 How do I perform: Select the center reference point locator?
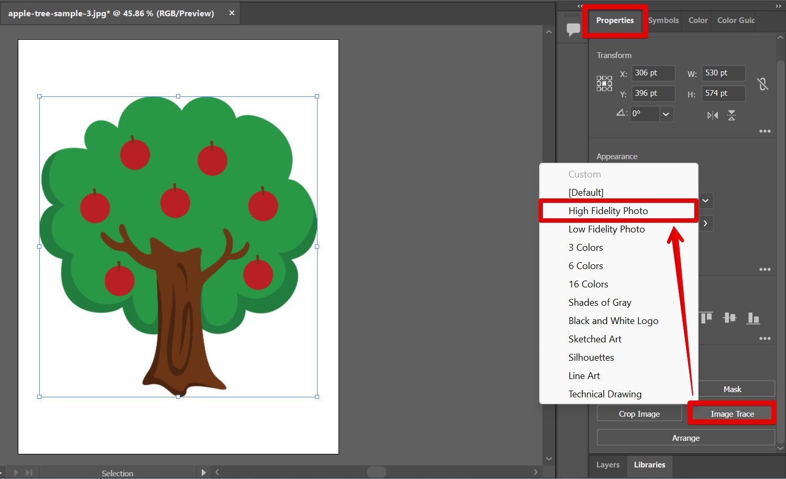[604, 83]
